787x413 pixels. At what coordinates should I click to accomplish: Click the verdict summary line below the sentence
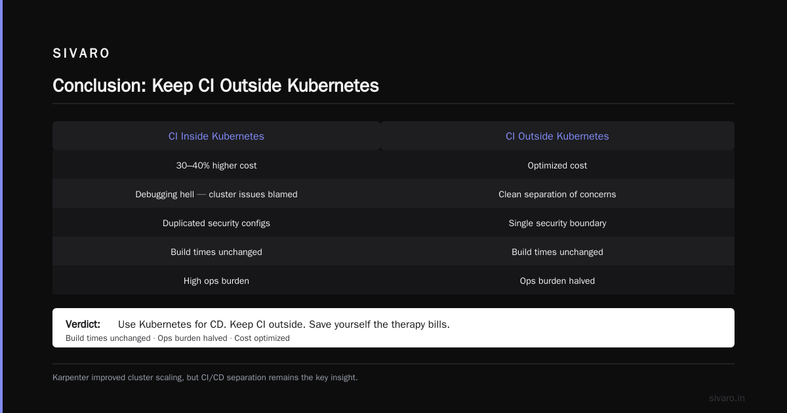[178, 338]
